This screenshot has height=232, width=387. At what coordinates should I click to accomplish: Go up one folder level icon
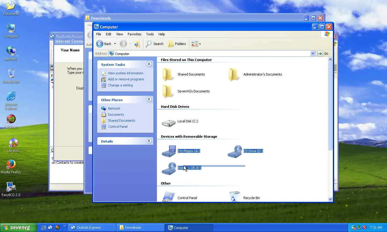coord(137,44)
